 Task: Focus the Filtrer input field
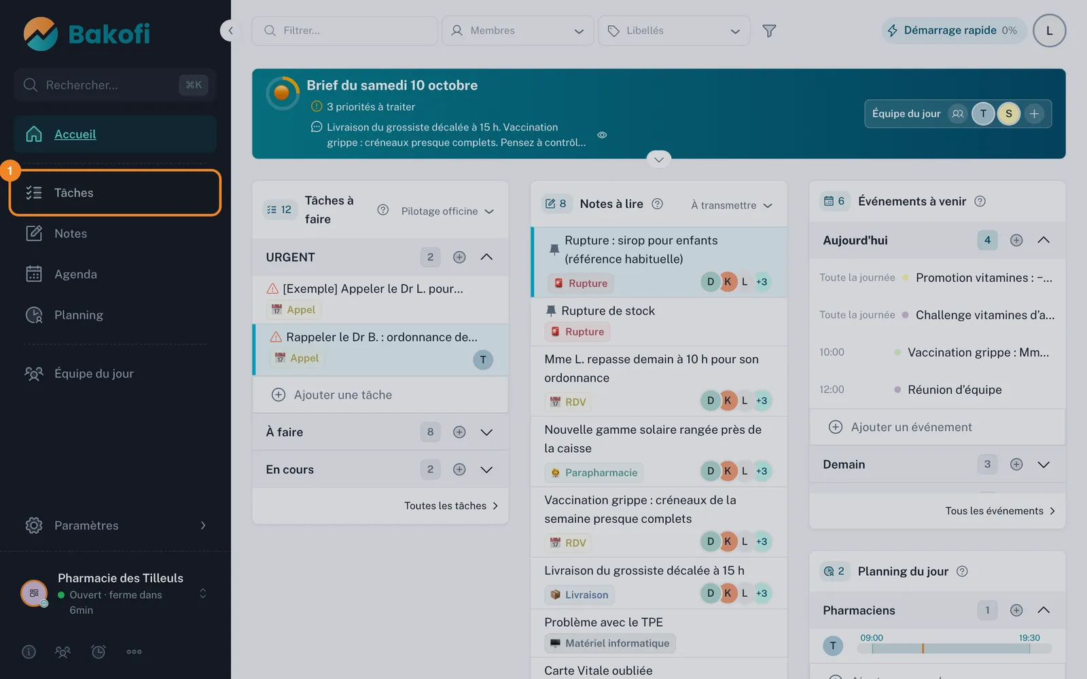point(344,31)
